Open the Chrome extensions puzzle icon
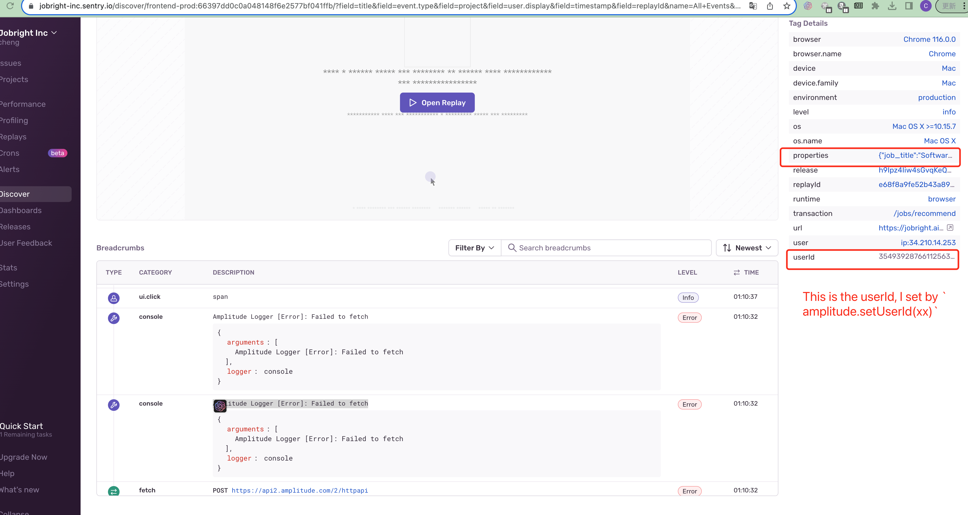The image size is (968, 515). tap(875, 6)
